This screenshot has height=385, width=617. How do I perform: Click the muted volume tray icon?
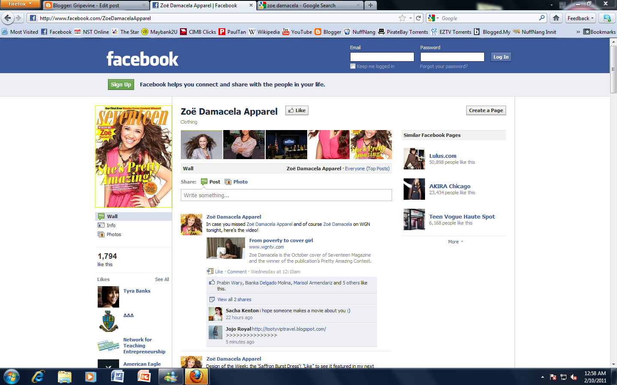[x=574, y=377]
